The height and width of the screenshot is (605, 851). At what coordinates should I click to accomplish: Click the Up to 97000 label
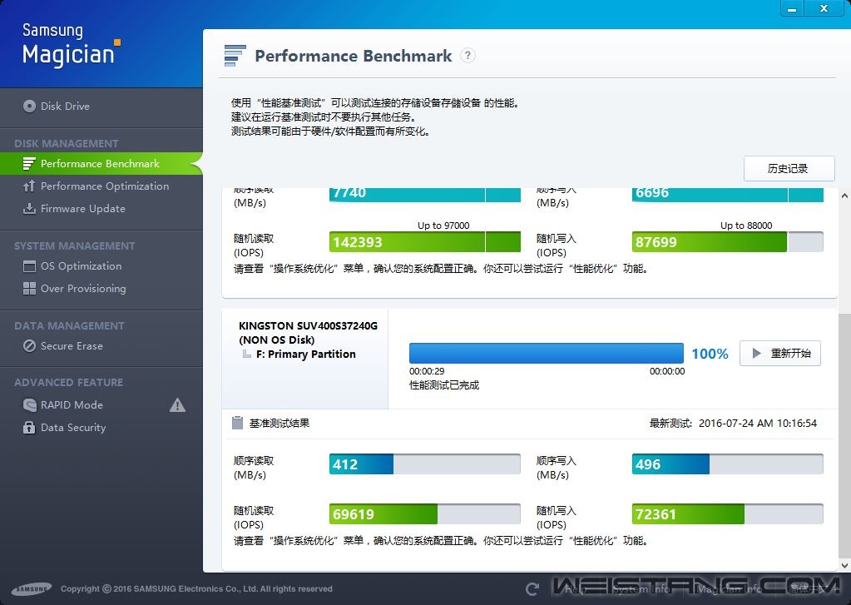point(443,226)
